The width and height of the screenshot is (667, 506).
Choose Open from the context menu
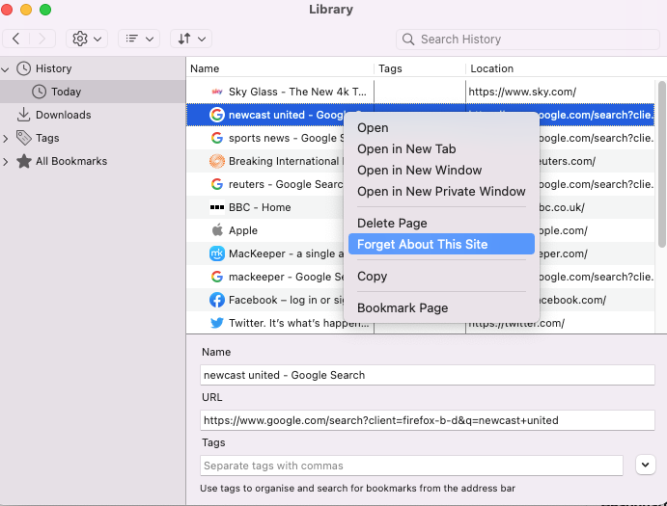tap(441, 128)
